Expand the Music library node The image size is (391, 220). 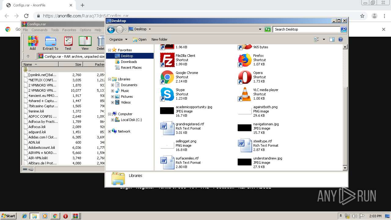point(112,91)
